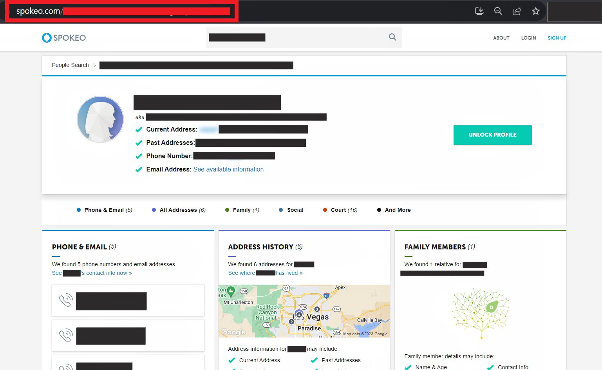Go to People Search breadcrumb
602x370 pixels.
point(70,65)
